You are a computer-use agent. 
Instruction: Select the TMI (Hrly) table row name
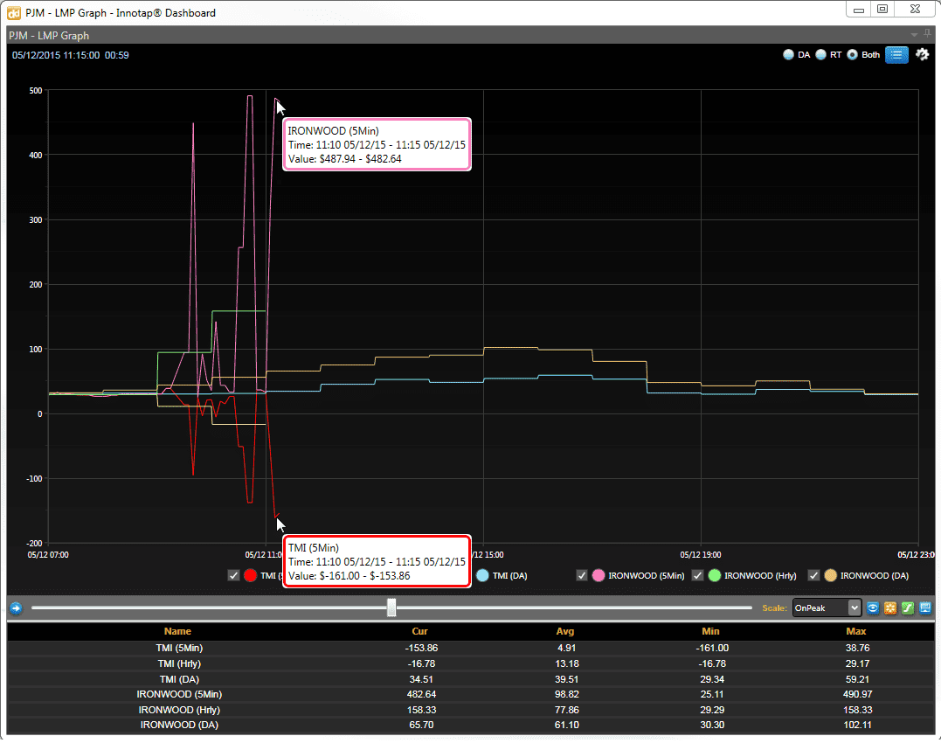coord(179,663)
